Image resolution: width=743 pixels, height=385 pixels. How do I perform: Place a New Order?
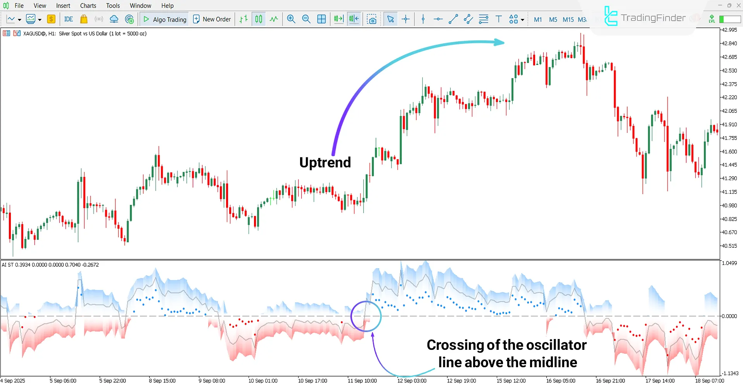tap(211, 19)
